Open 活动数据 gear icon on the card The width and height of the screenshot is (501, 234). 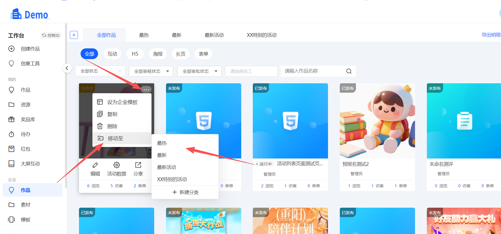click(x=117, y=165)
